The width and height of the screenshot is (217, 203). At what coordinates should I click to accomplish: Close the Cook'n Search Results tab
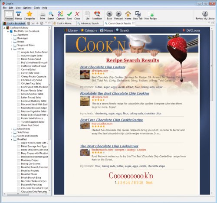(x=133, y=23)
